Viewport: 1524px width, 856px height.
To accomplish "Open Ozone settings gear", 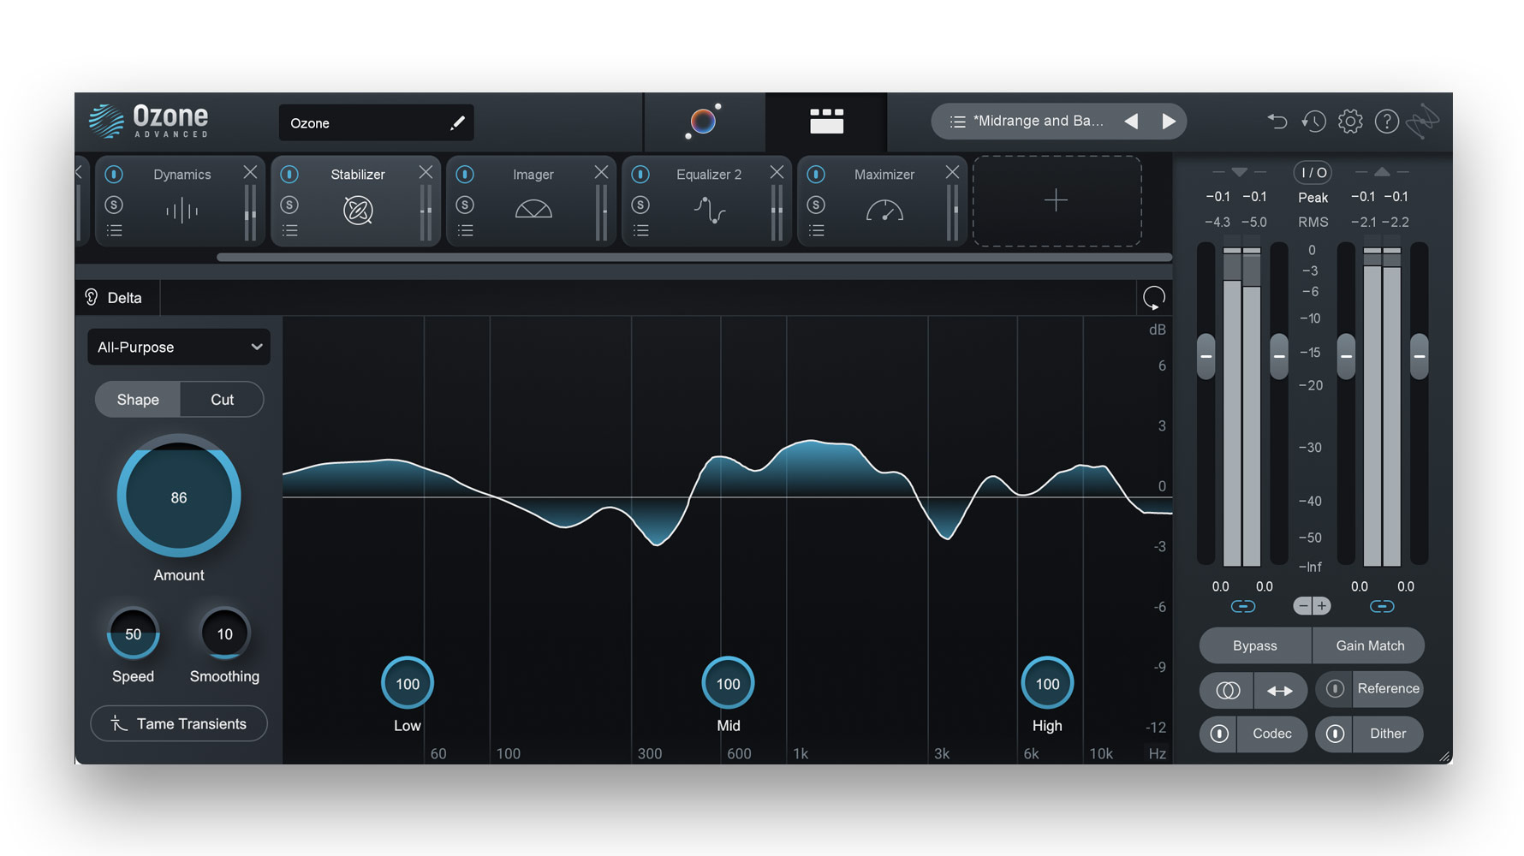I will click(1350, 121).
